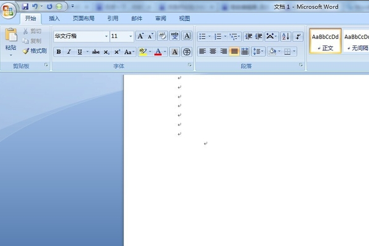Expand the 粘贴 paste options arrow
Image resolution: width=369 pixels, height=246 pixels.
point(11,55)
